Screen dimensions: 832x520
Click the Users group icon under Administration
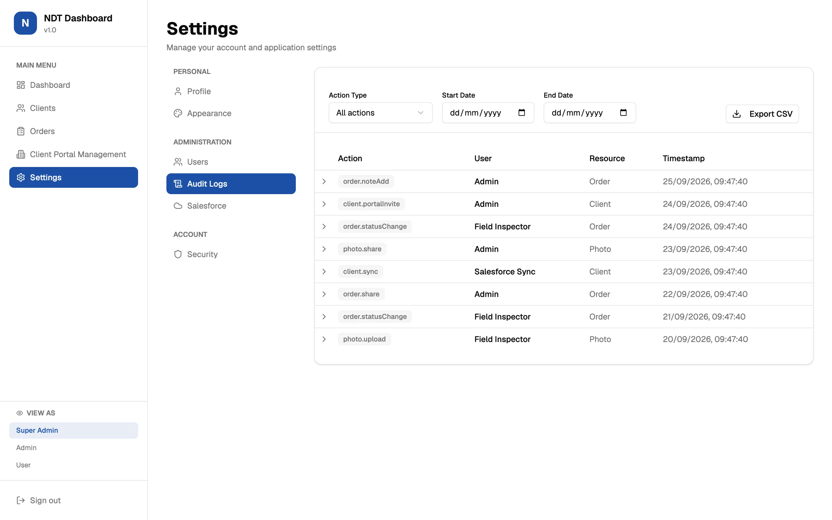tap(178, 162)
